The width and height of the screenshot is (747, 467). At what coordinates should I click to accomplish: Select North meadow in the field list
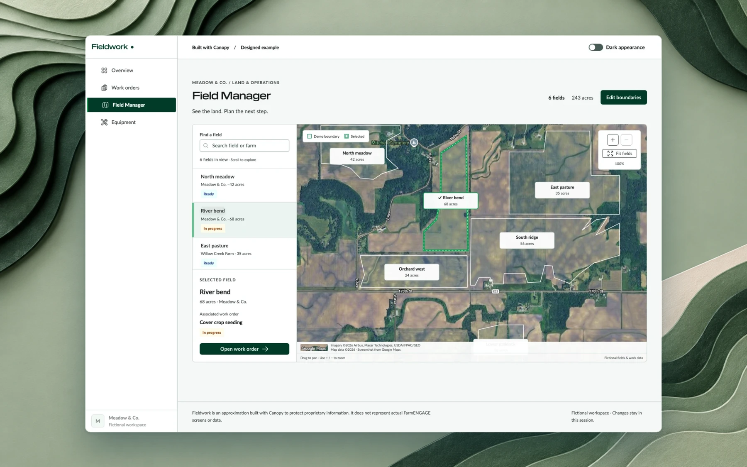244,185
